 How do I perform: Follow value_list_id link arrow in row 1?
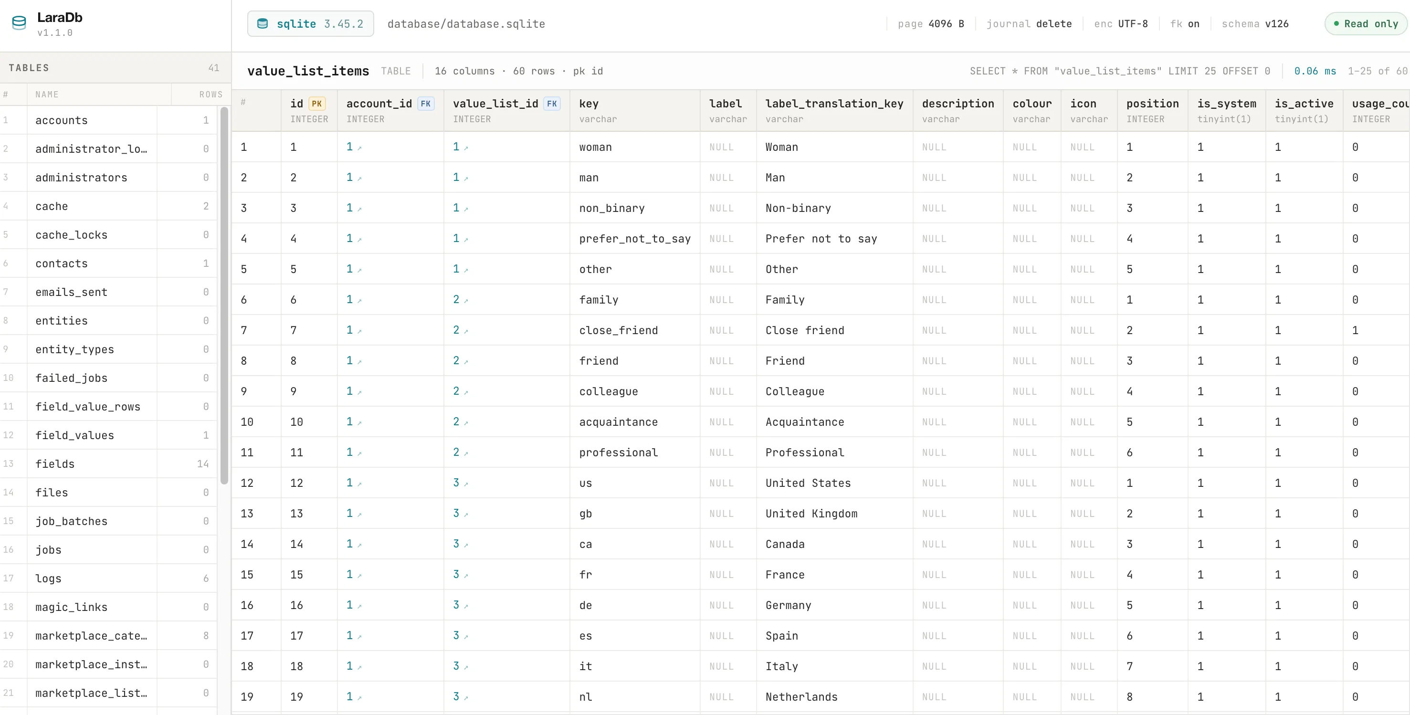[x=466, y=148]
